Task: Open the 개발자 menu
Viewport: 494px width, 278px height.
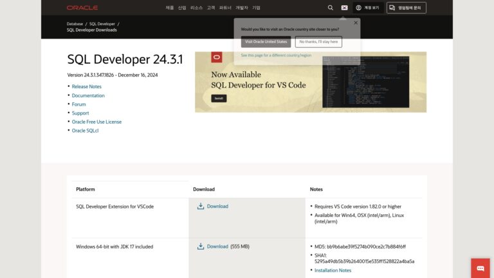Action: (242, 8)
